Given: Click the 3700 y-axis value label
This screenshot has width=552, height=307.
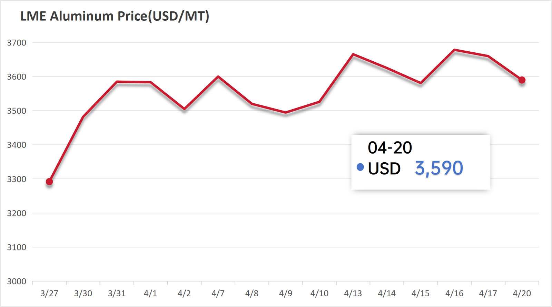Looking at the screenshot, I should coord(17,43).
